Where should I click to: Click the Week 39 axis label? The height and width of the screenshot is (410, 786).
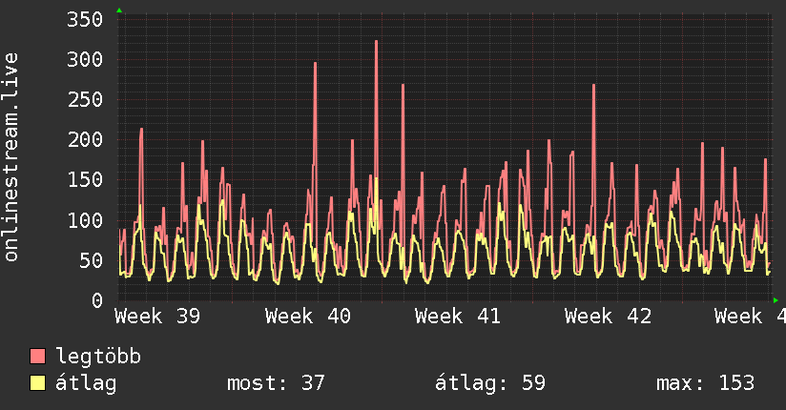(157, 317)
